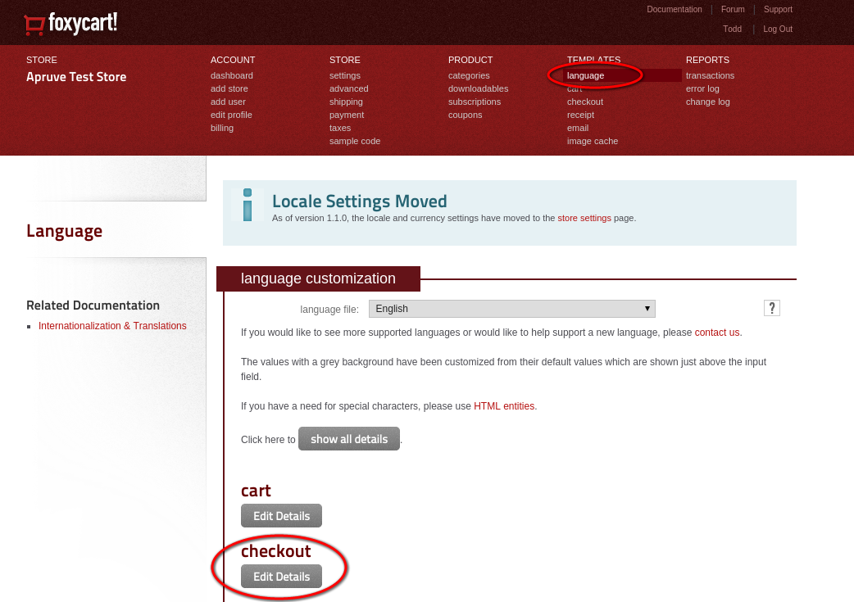Open the receipt template page
Viewport: 854px width, 602px height.
click(x=580, y=115)
